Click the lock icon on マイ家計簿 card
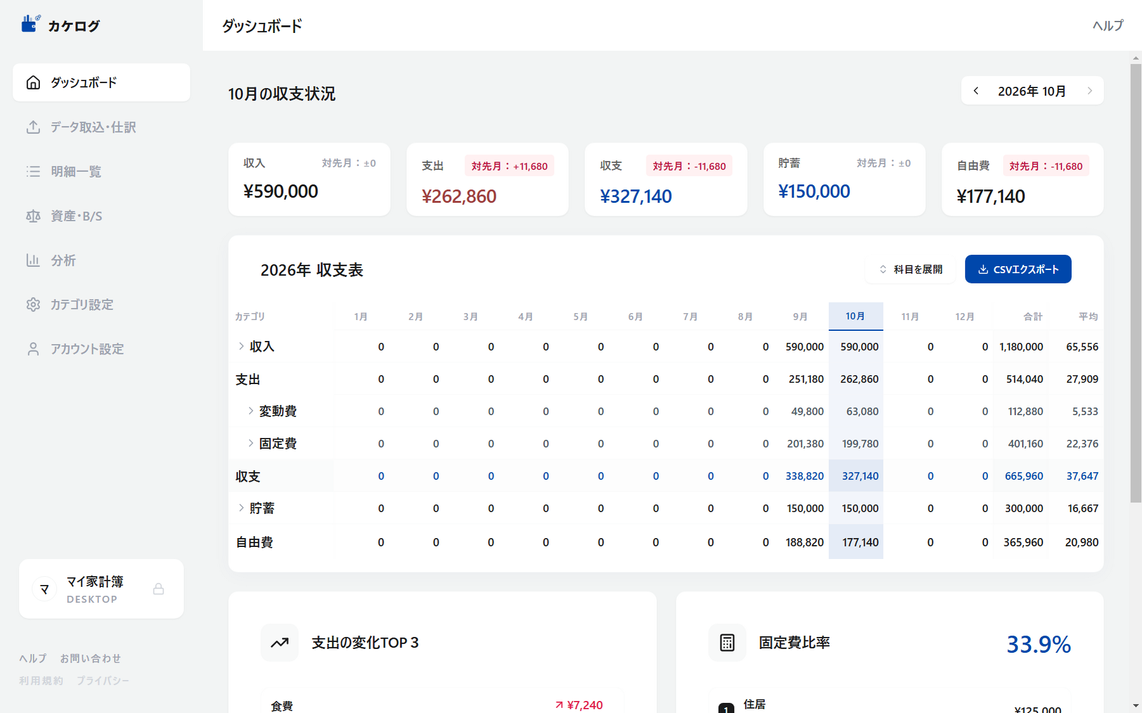The height and width of the screenshot is (713, 1142). click(158, 589)
